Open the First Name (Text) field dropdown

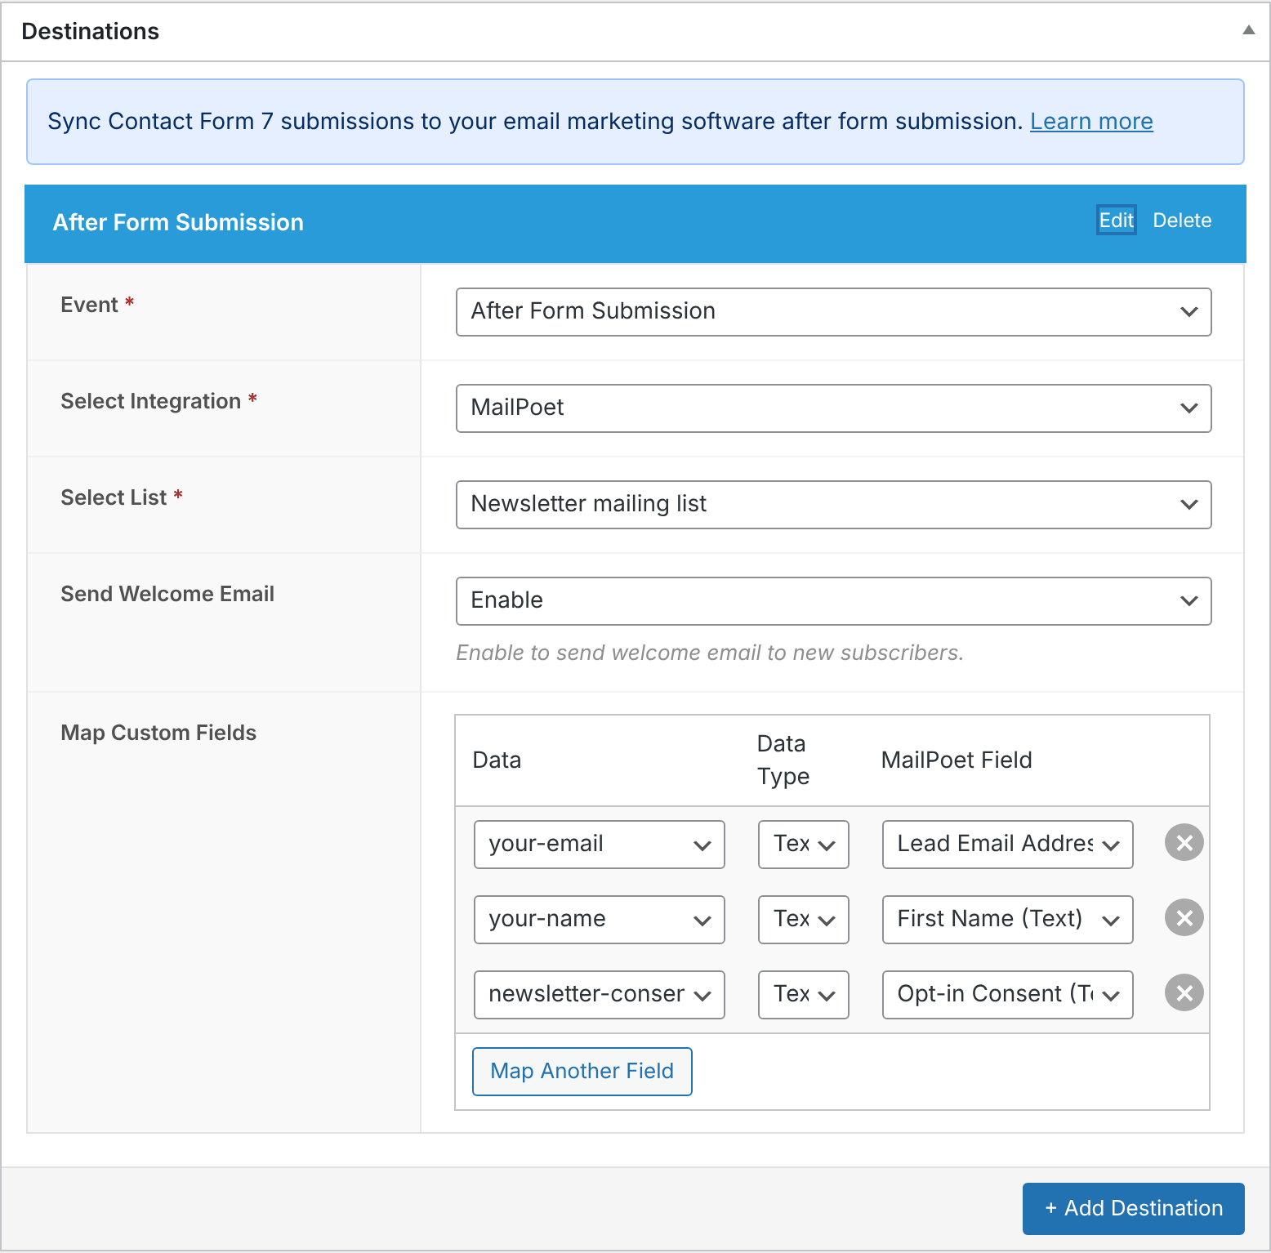click(1007, 919)
